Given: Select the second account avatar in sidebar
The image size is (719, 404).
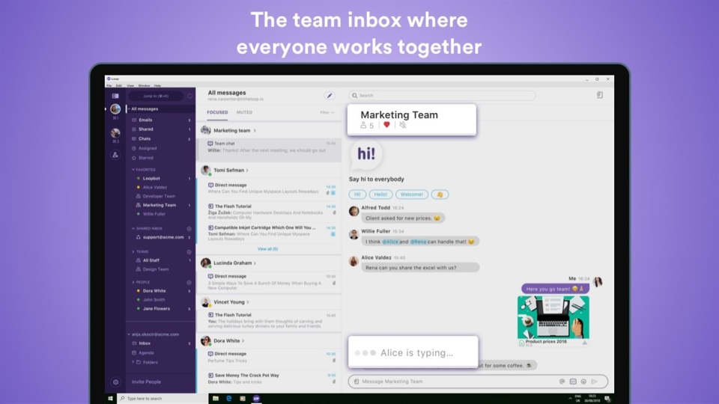Looking at the screenshot, I should (x=115, y=133).
